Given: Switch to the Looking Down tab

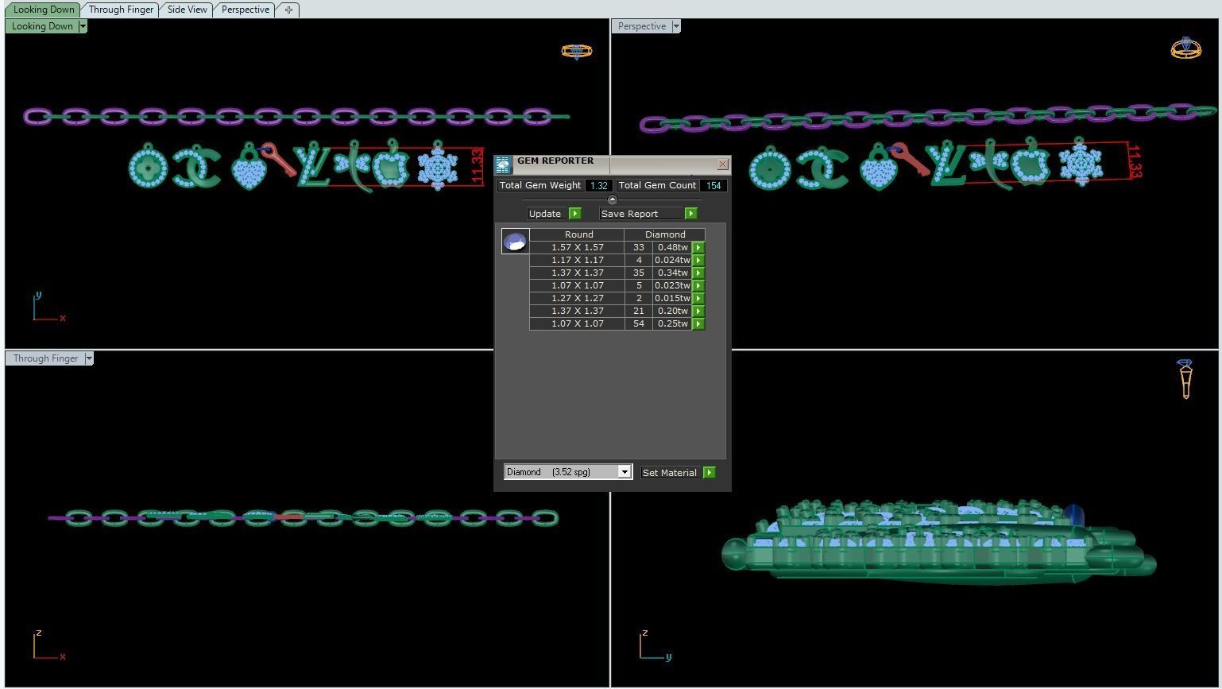Looking at the screenshot, I should (x=44, y=10).
